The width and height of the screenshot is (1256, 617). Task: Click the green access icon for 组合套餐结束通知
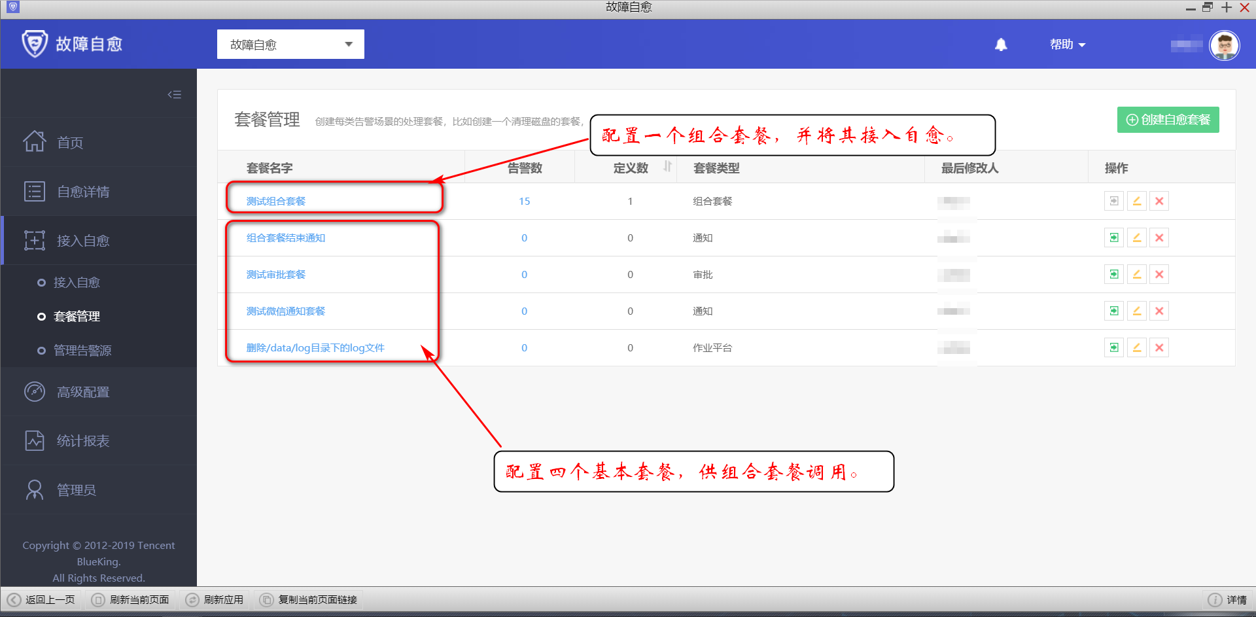pos(1113,238)
